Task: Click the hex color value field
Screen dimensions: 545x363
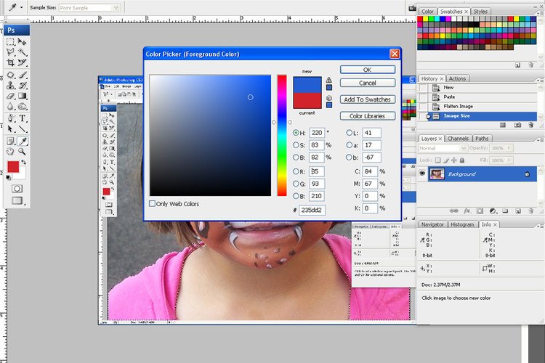Action: point(312,210)
